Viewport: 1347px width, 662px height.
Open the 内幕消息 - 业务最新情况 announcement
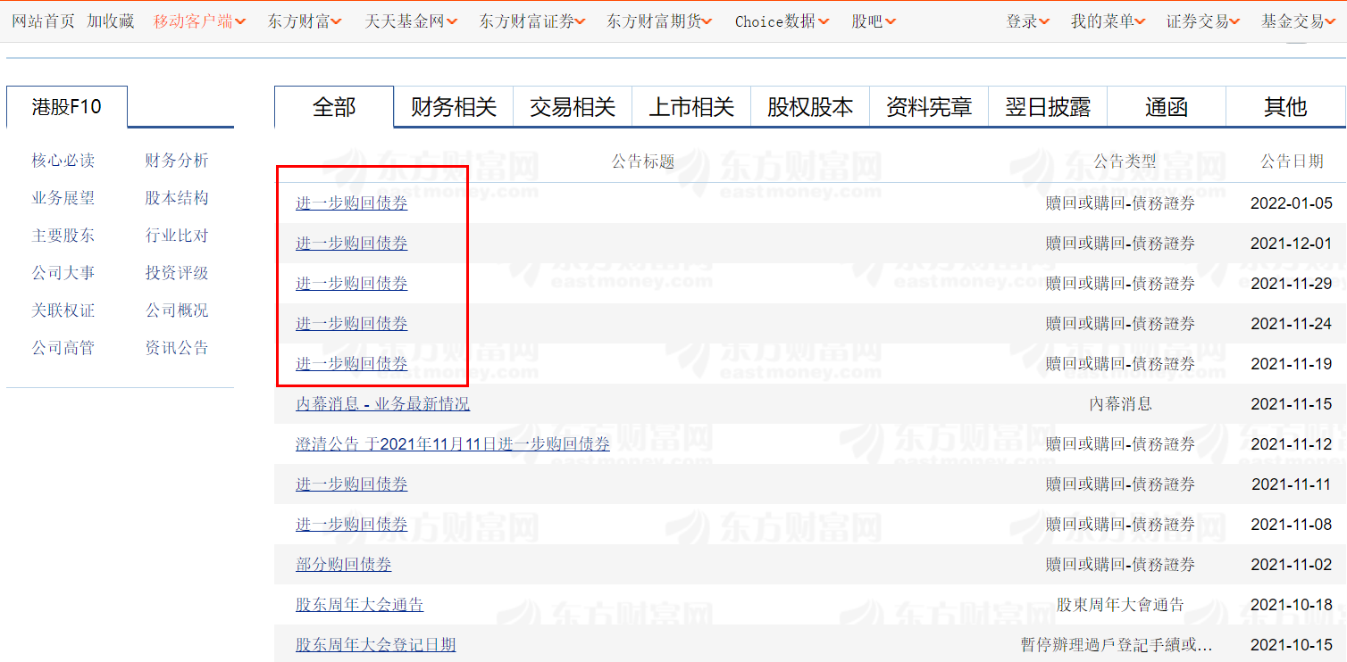(383, 404)
